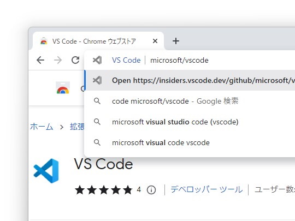295x221 pixels.
Task: Open the 拡張 breadcrumb link
Action: [77, 127]
